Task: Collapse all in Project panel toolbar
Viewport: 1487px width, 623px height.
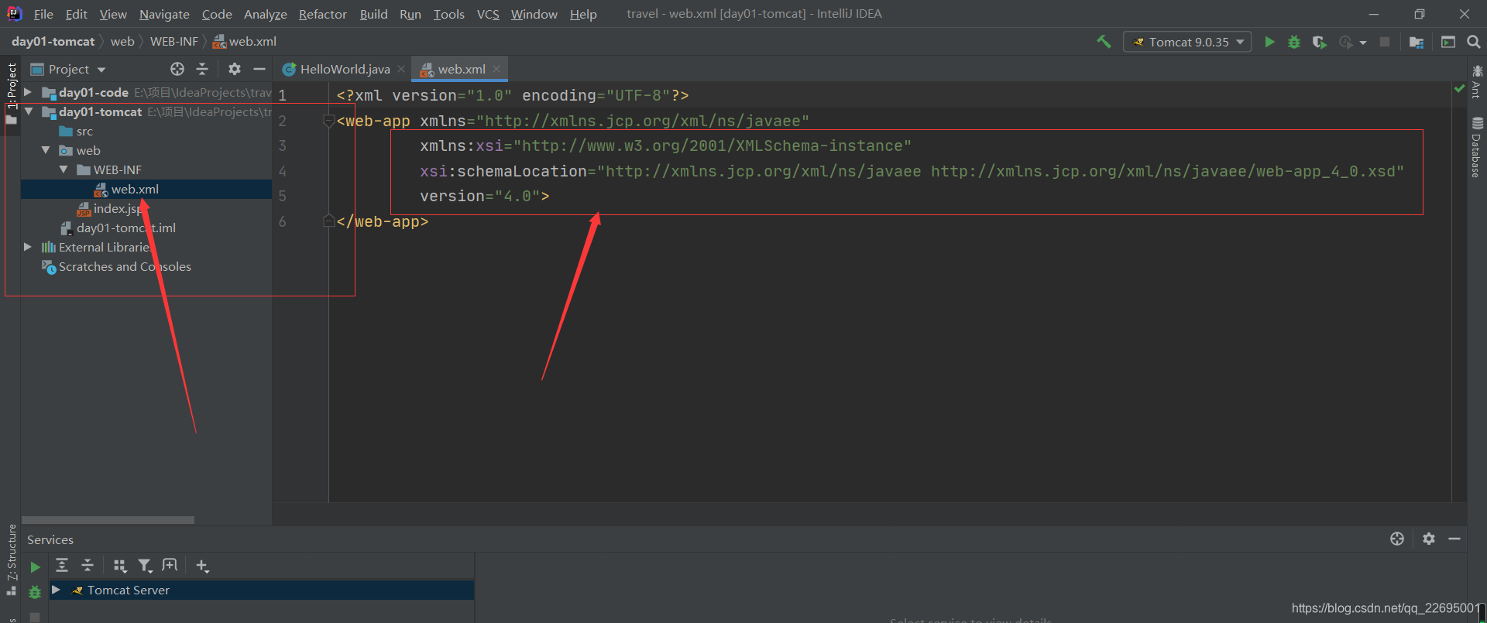Action: 202,69
